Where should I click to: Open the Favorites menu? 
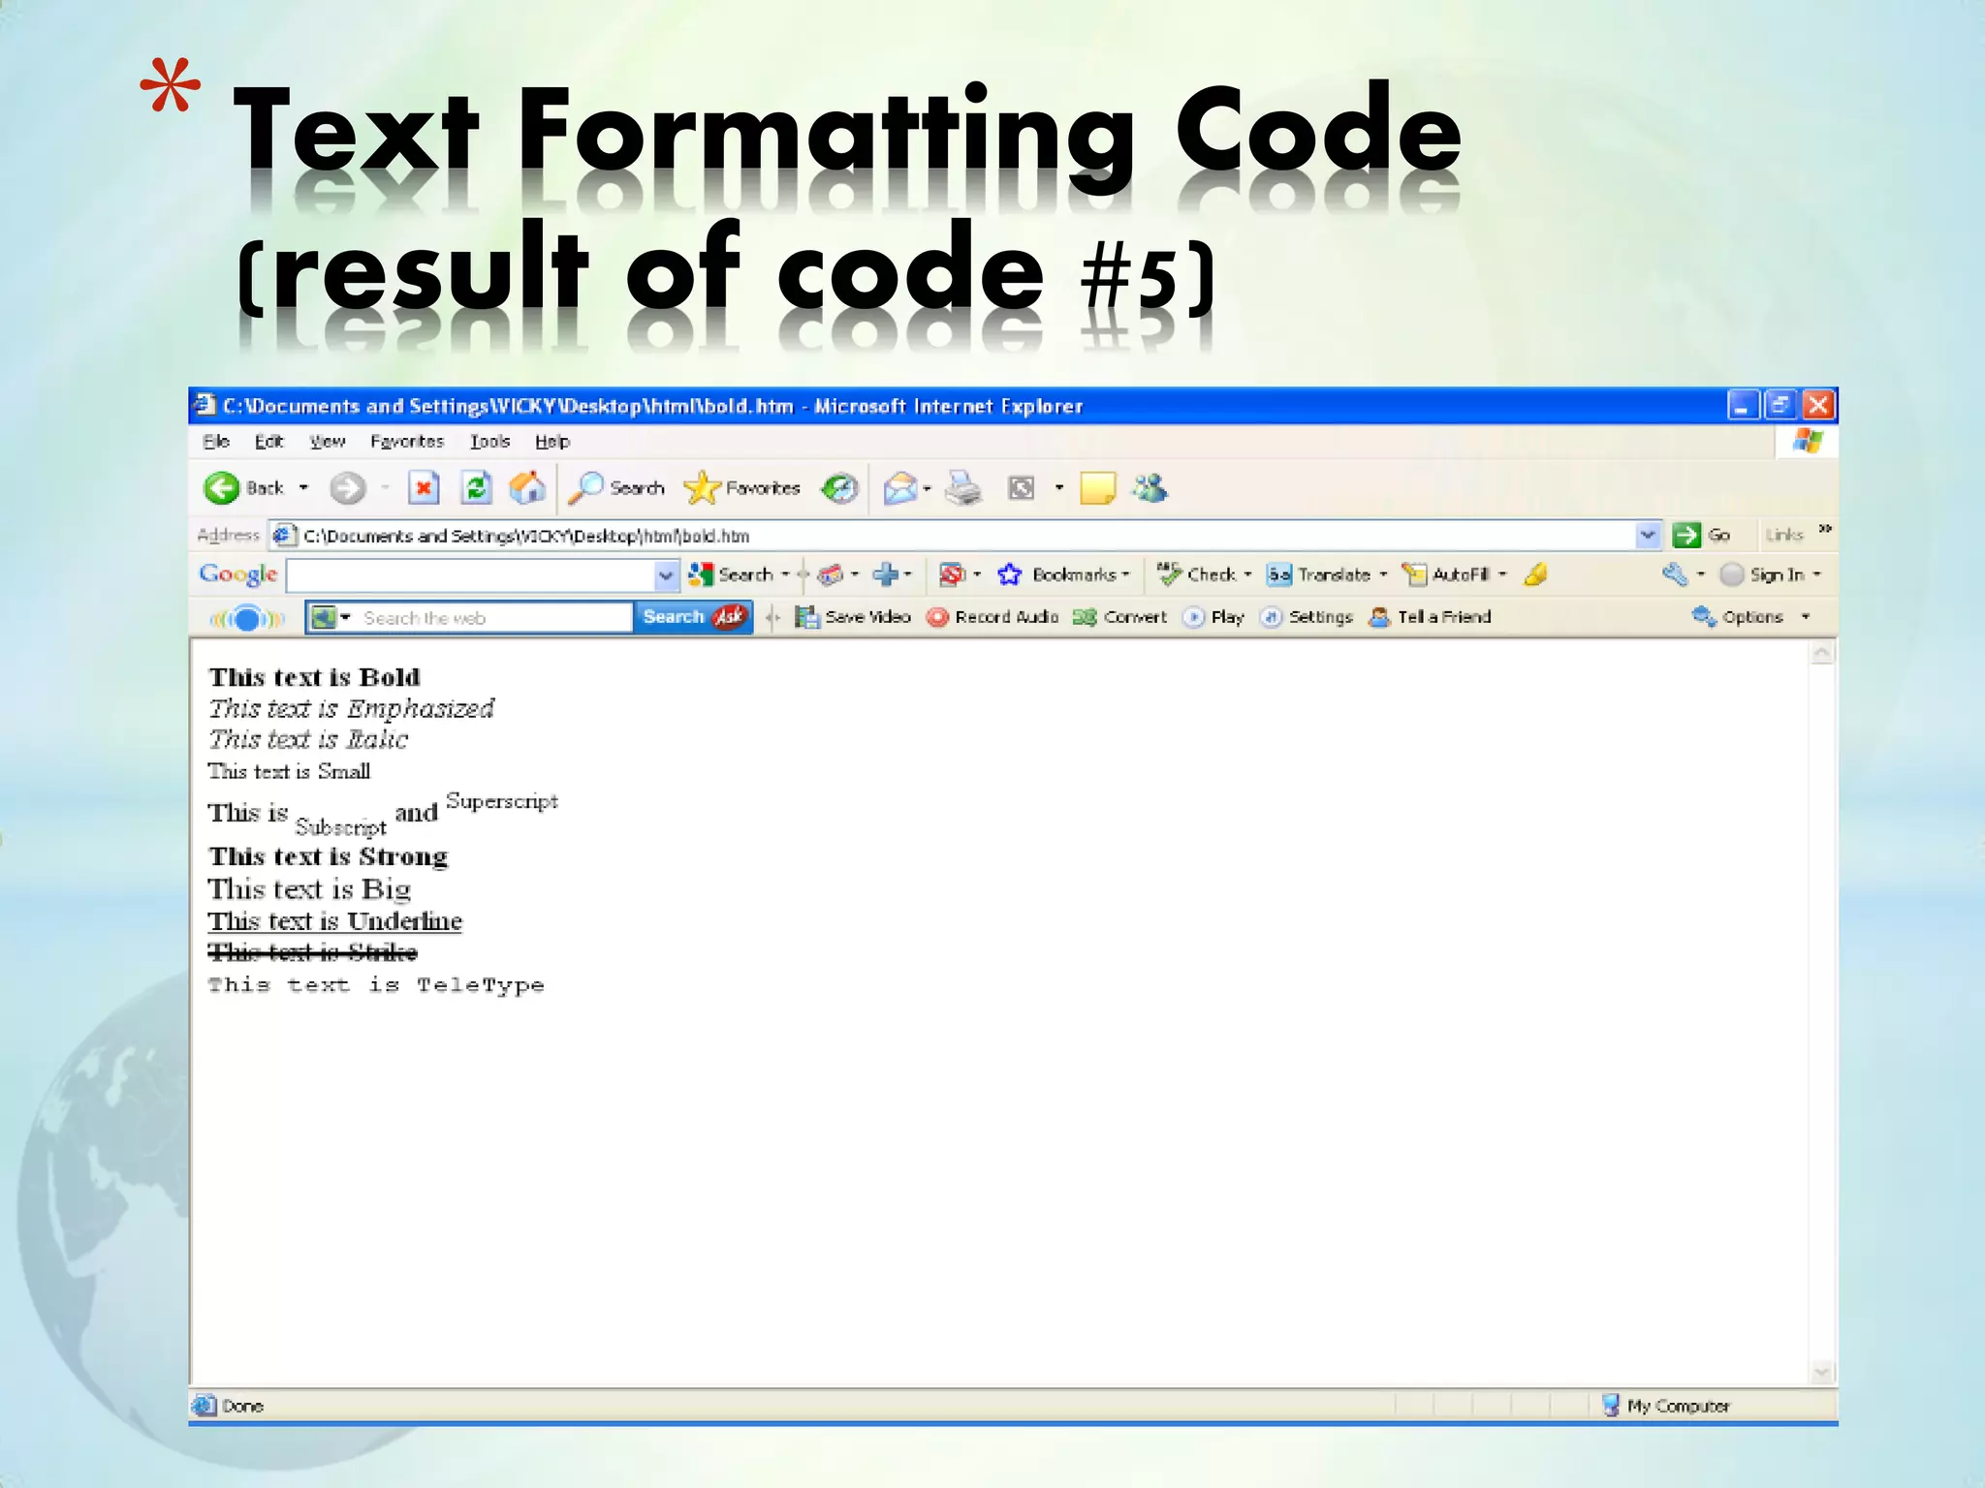pyautogui.click(x=406, y=442)
